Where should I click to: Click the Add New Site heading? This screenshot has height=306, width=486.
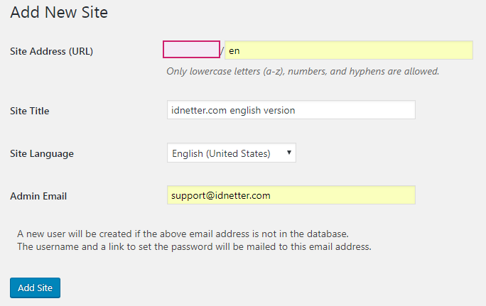pos(59,12)
